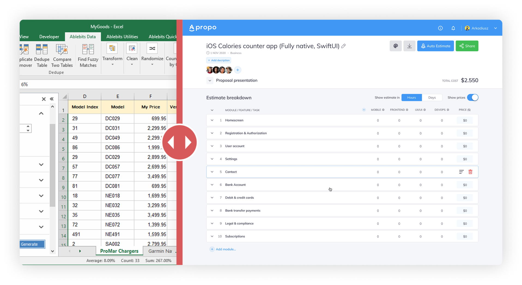Expand the Homescreen module
522x285 pixels.
(212, 120)
